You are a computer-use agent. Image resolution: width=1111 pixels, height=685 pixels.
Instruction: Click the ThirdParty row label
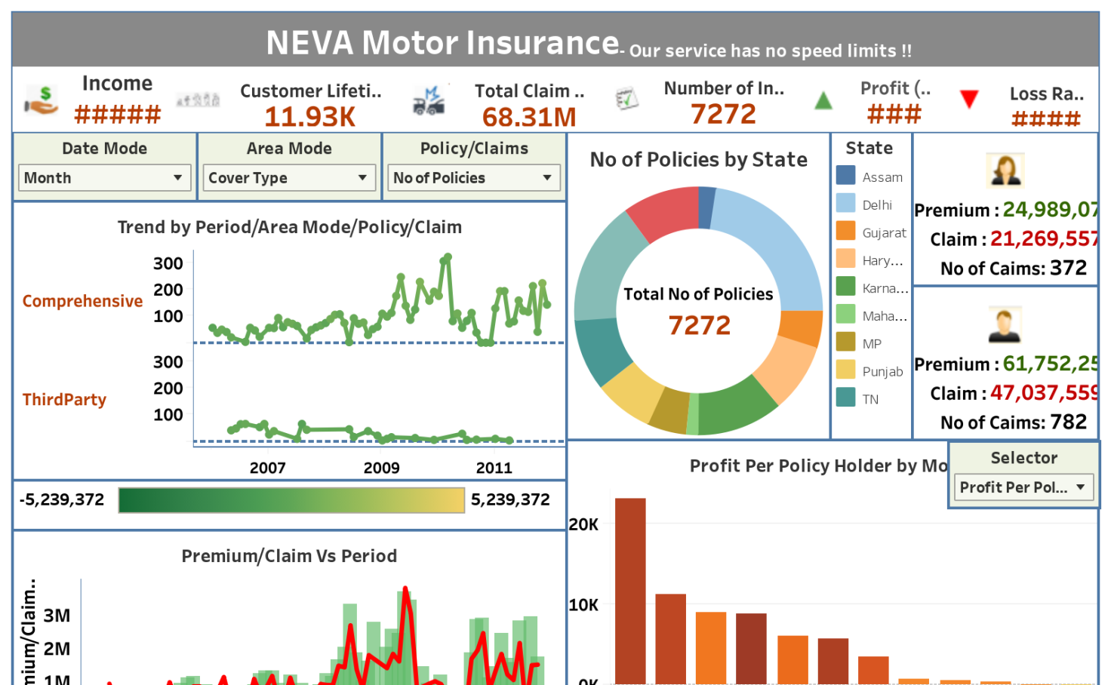(x=64, y=400)
